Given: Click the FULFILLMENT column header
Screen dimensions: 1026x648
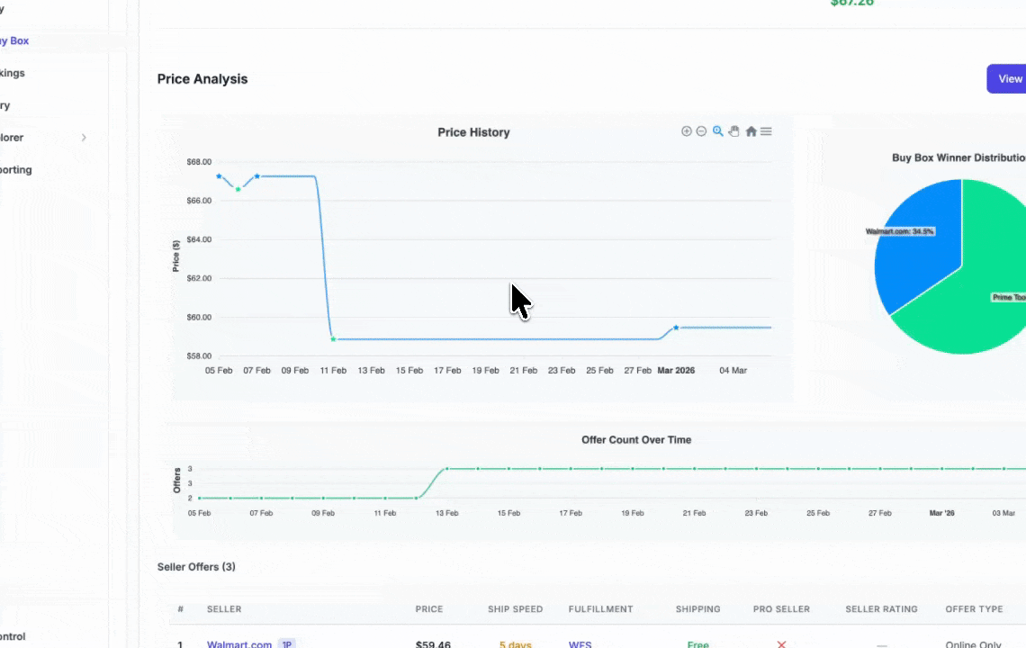Looking at the screenshot, I should pyautogui.click(x=600, y=608).
